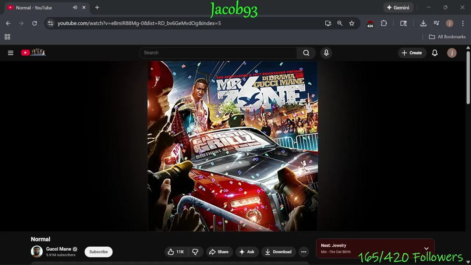
Task: Open the Gucci Mane channel name
Action: coord(59,249)
